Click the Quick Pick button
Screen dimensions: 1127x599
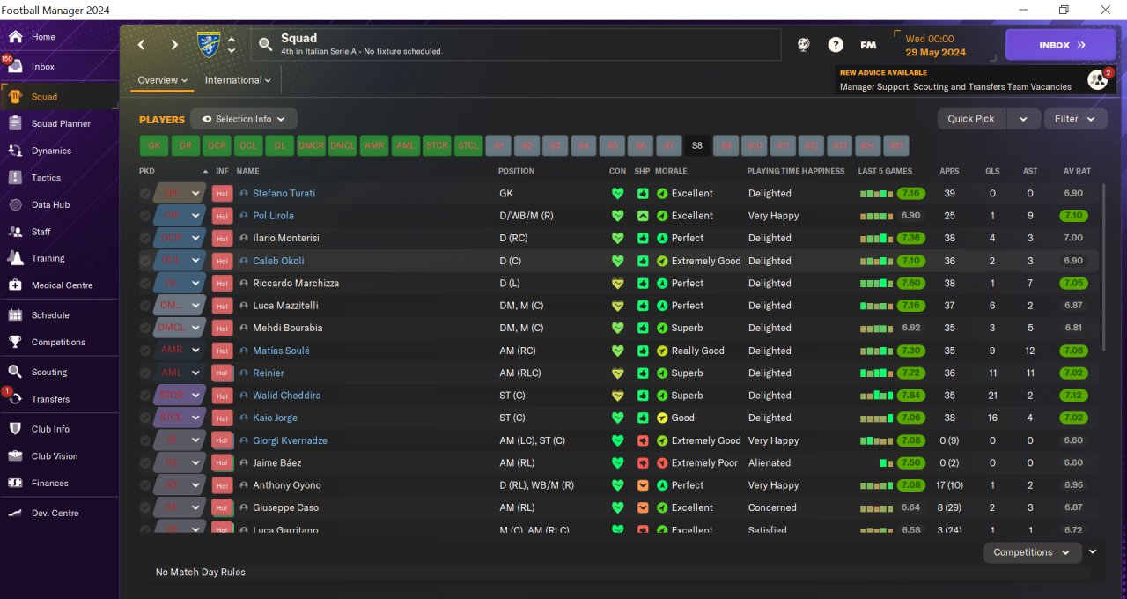(971, 119)
